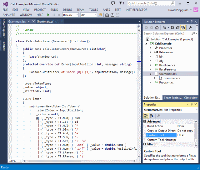Screen dimensions: 200x170
Task: Expand the References node
Action: [150, 52]
